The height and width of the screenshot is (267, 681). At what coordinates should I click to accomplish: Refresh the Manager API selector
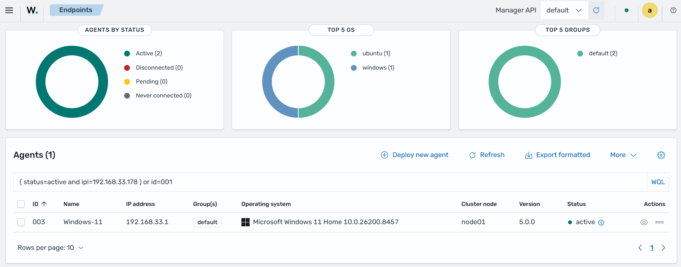click(x=596, y=10)
